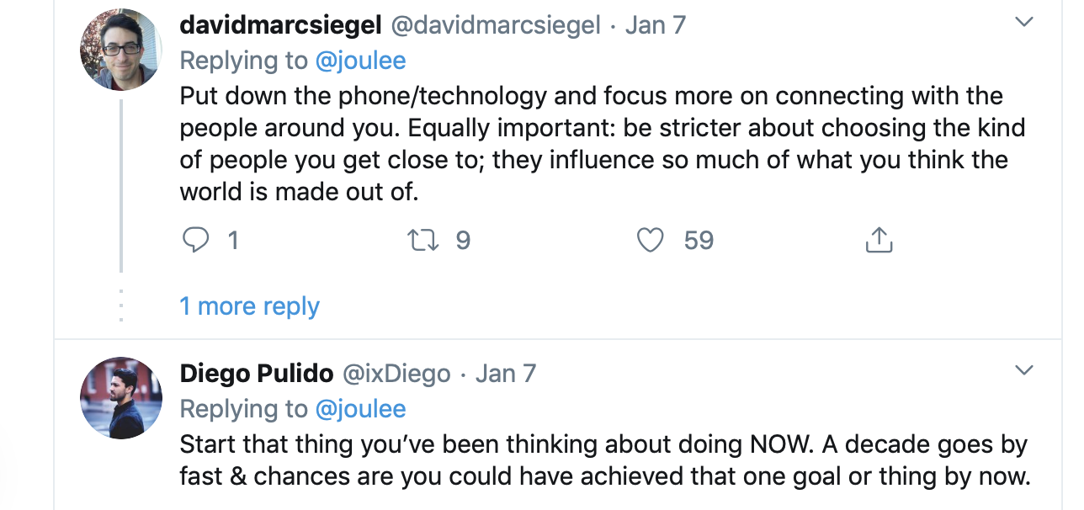Open Diego Pulido's tweet text about starting NOW
This screenshot has width=1084, height=510.
point(604,460)
